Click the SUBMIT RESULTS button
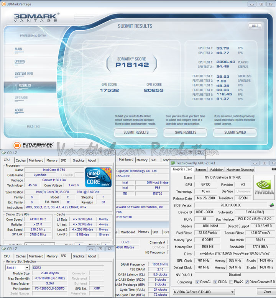 136,133
